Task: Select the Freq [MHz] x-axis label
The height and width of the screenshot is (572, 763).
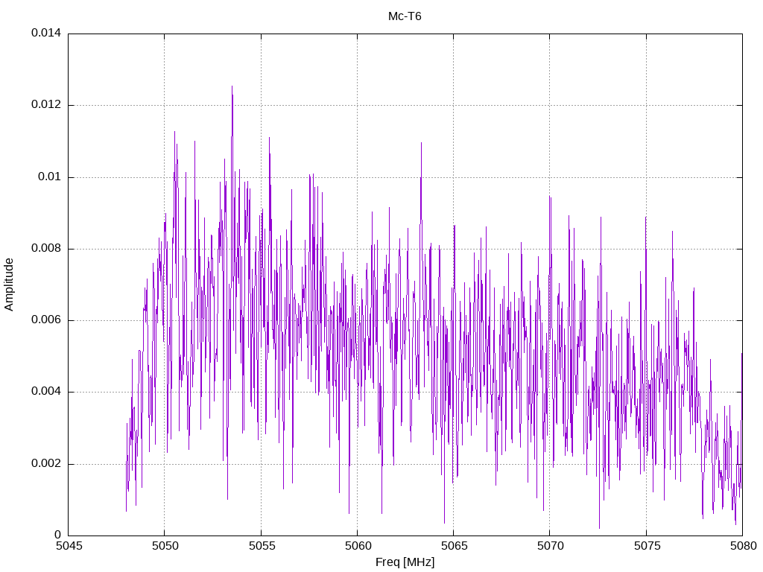Action: [405, 562]
